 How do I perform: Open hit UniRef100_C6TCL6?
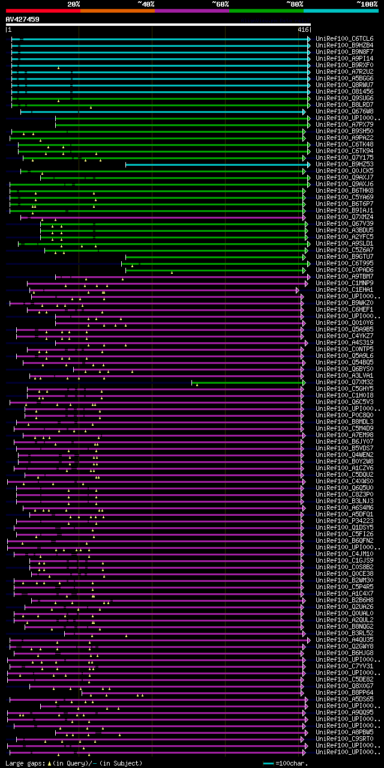tap(344, 38)
